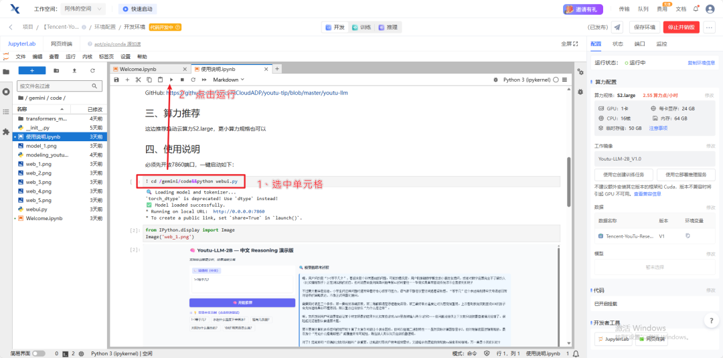Screen dimensions: 723x358
Task: Open webui.py in the file list
Action: tap(36, 209)
